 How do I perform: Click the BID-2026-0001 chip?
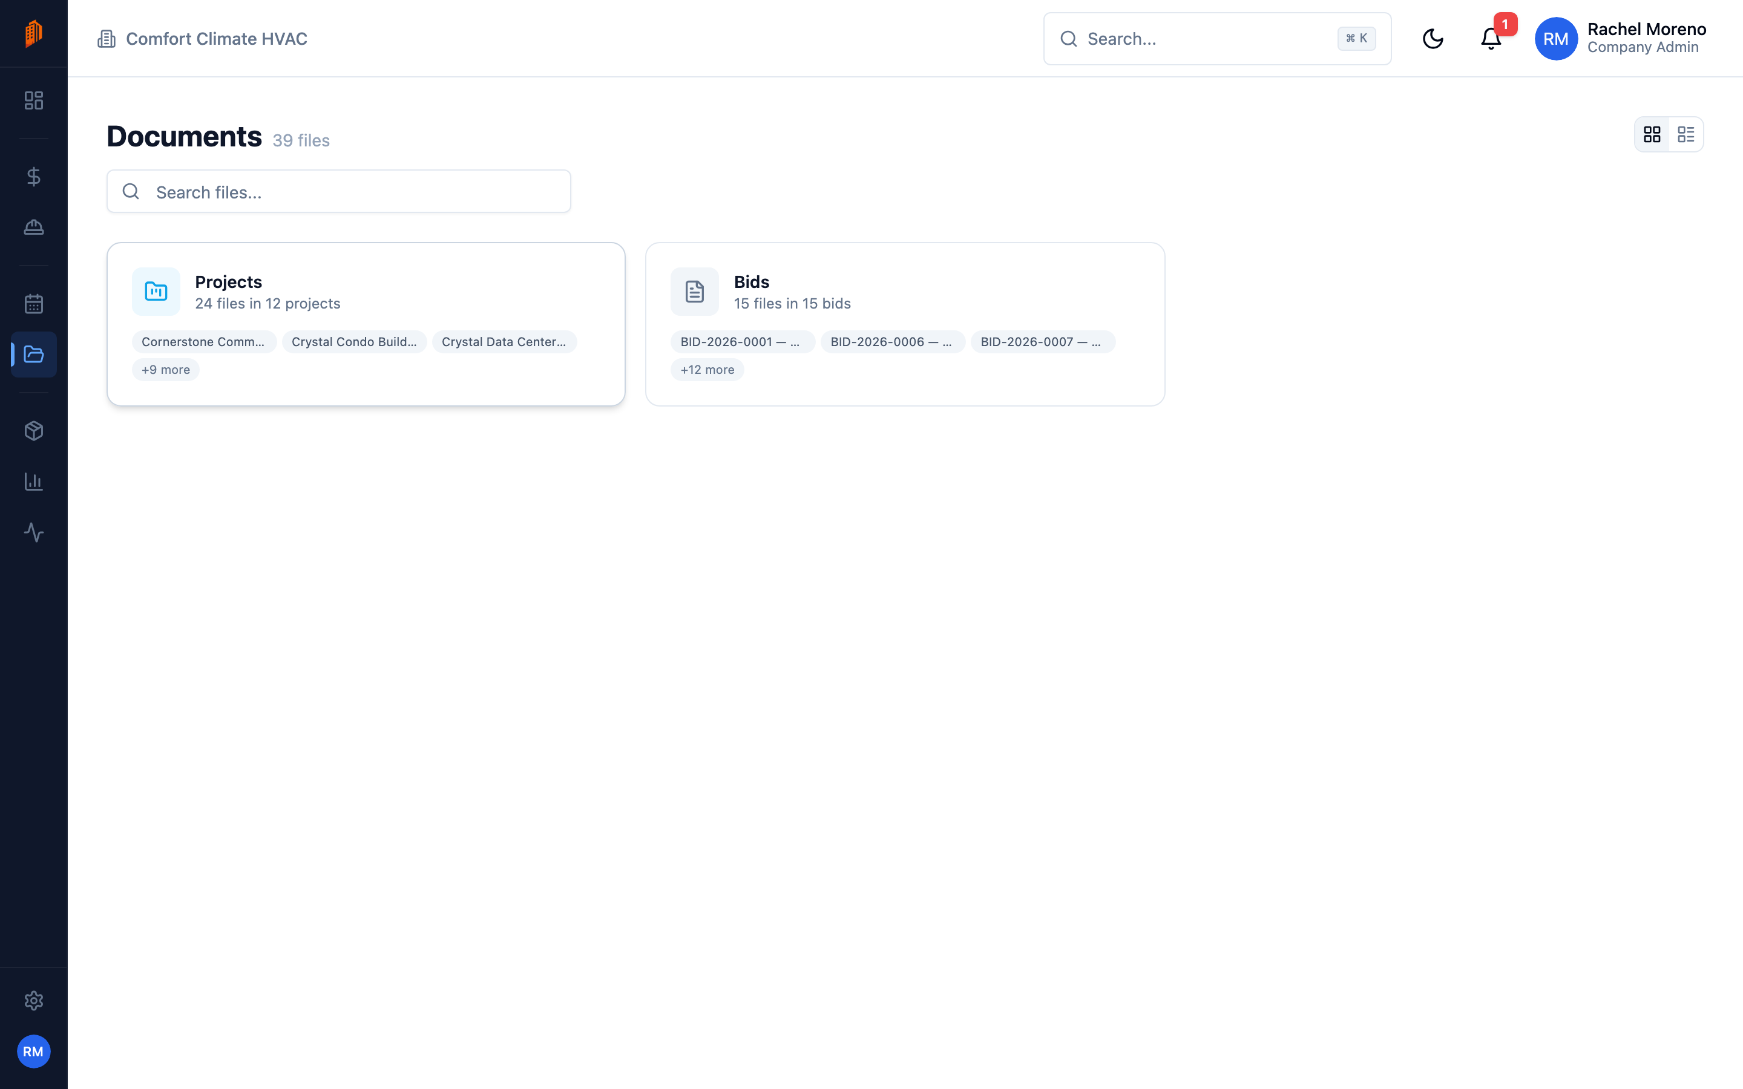[x=743, y=342]
